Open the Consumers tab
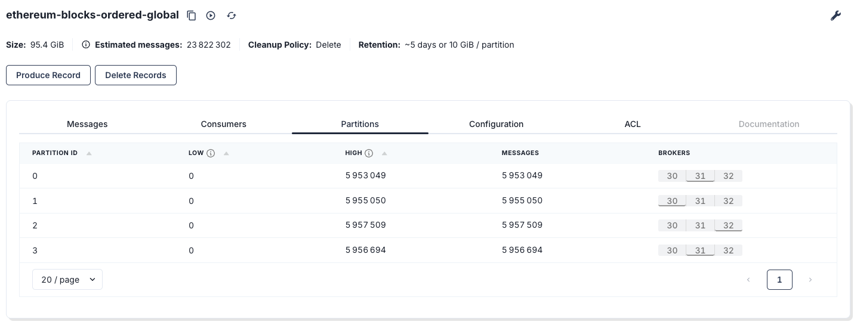Screen dimensions: 854x328 coord(223,124)
